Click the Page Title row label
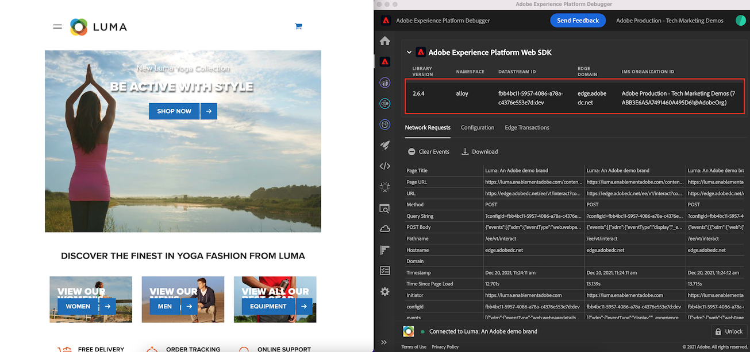 (x=417, y=170)
